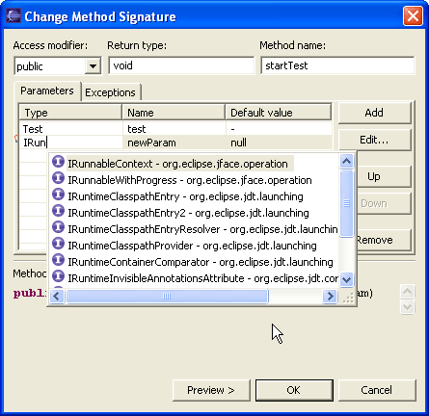Viewport: 429px width, 416px height.
Task: Click the Default value column header
Action: point(279,113)
